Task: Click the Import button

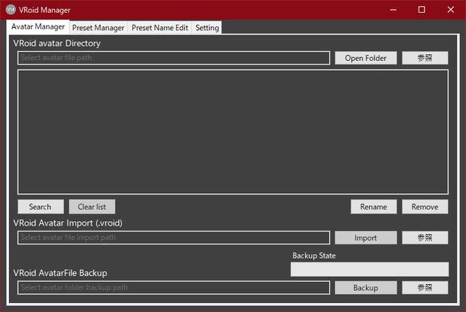Action: (365, 238)
